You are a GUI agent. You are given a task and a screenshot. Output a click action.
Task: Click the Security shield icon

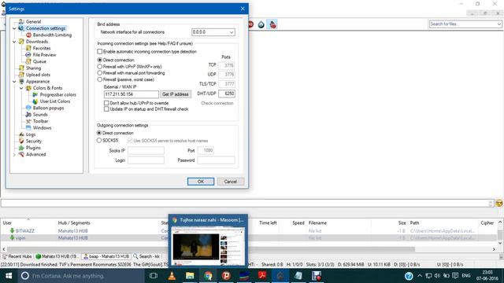(x=21, y=141)
